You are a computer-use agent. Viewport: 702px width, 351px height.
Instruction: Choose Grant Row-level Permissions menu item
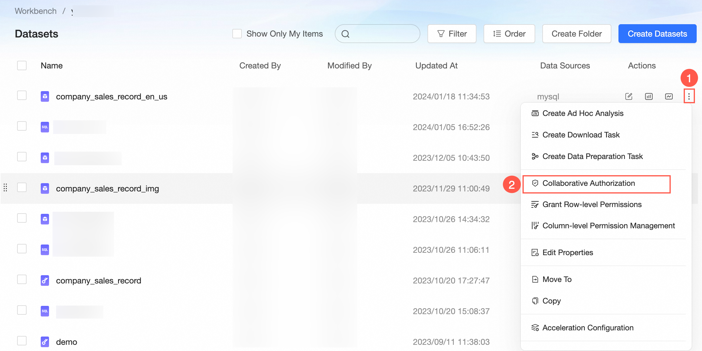(592, 204)
